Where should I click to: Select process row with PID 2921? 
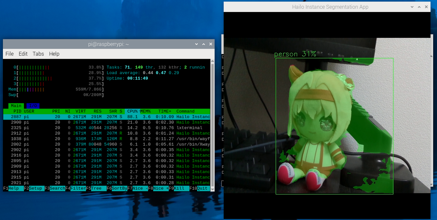click(107, 182)
